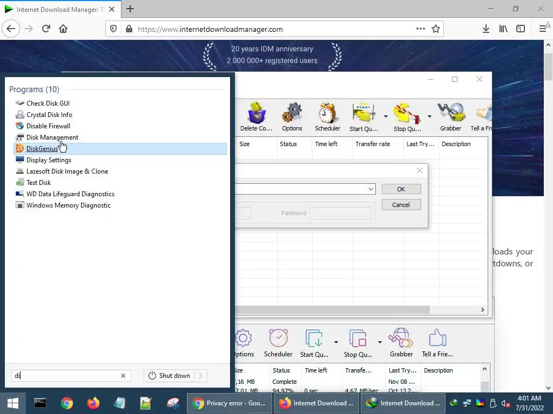Viewport: 553px width, 414px height.
Task: Click Tell a Friend thumbs-up icon
Action: (437, 343)
